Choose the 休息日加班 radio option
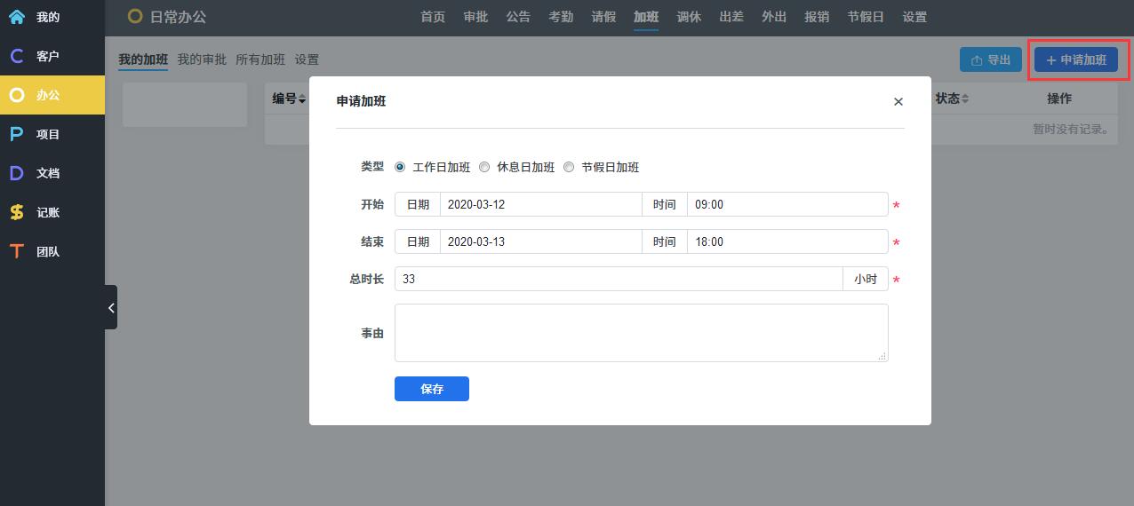 (484, 167)
